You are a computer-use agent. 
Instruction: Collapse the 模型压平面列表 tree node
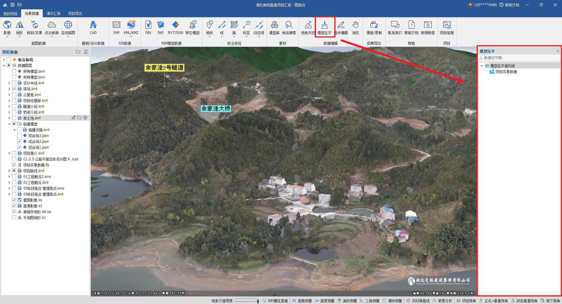point(482,66)
